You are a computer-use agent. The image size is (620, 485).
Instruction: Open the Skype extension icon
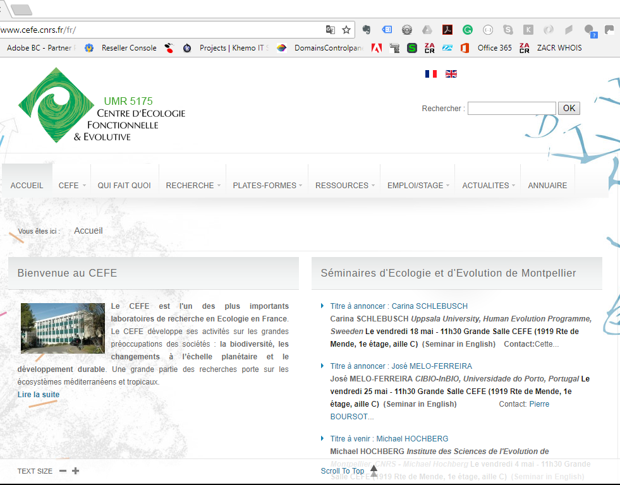coord(508,30)
